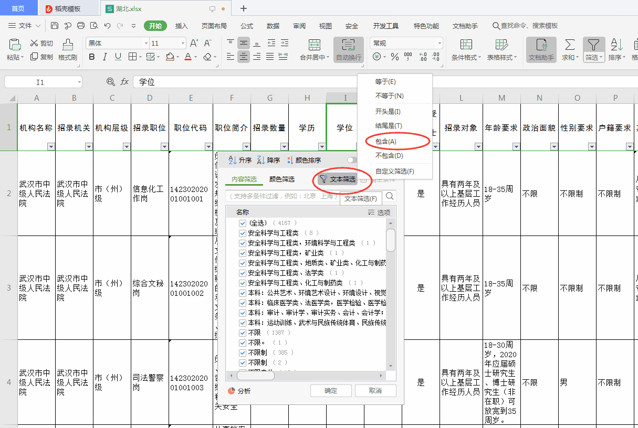This screenshot has height=428, width=638.
Task: Toggle the Wrap Text (自动换行) button
Action: point(349,50)
